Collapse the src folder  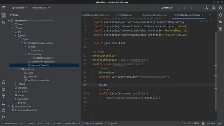click(12, 32)
